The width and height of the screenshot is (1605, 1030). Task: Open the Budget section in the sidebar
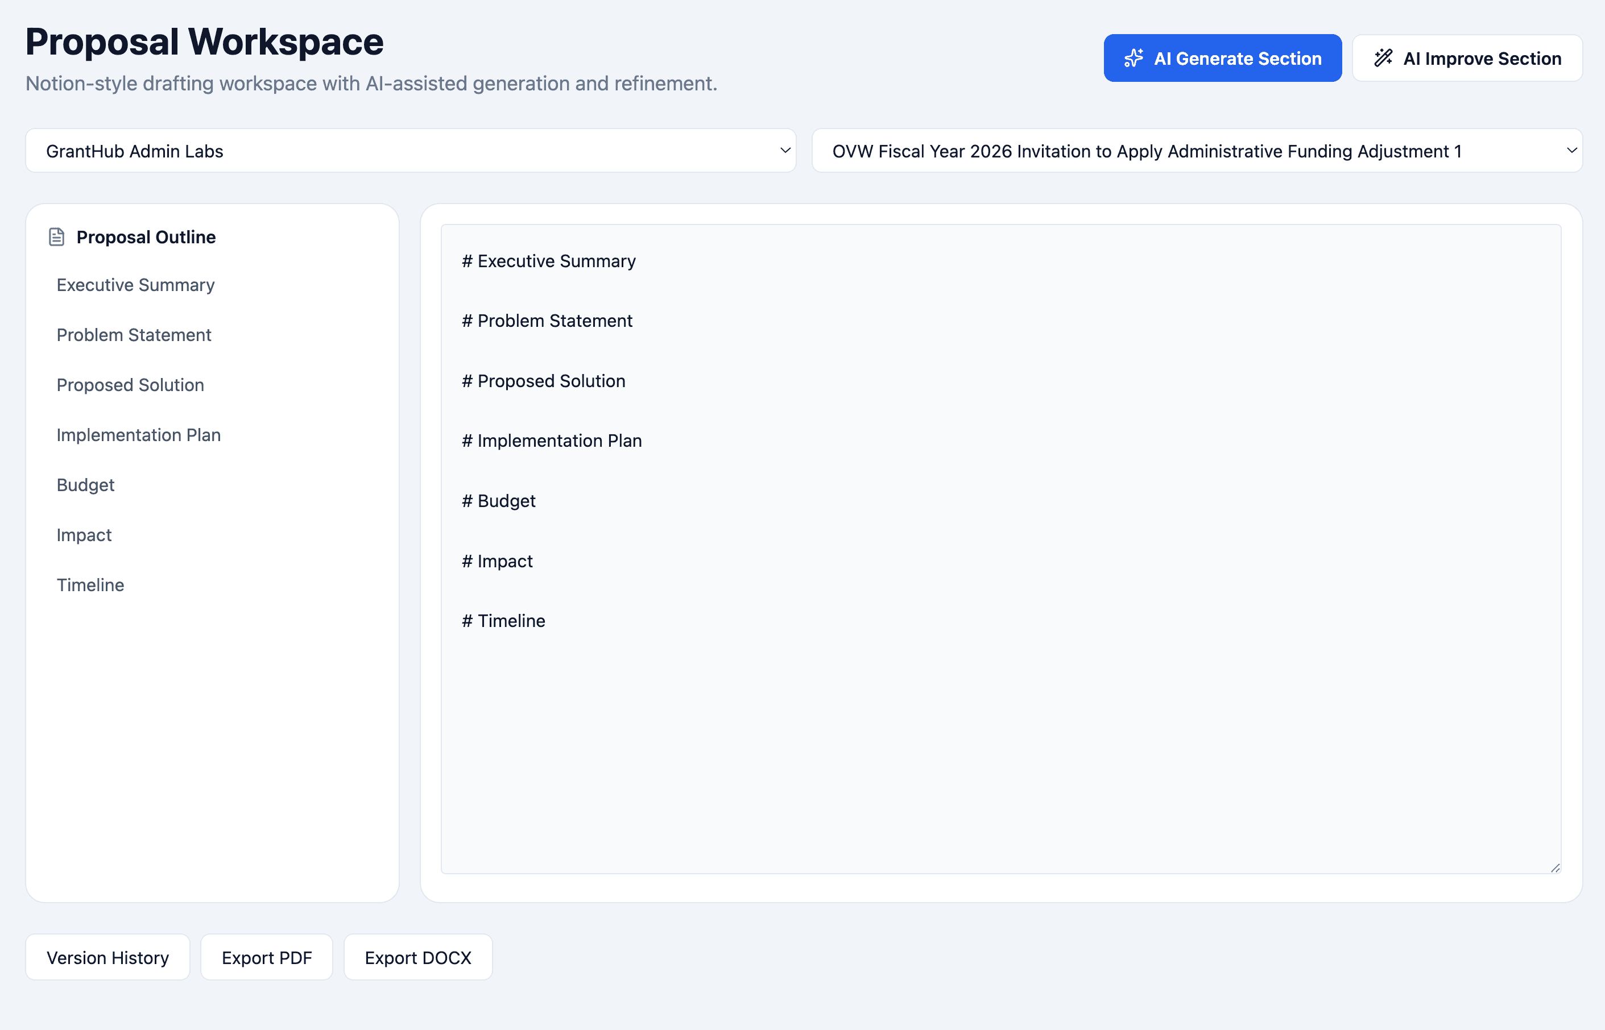click(86, 484)
